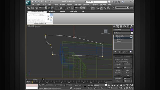Enable the Automatic Welding checkbox
Viewport: 160px width, 90px height.
coord(116,62)
